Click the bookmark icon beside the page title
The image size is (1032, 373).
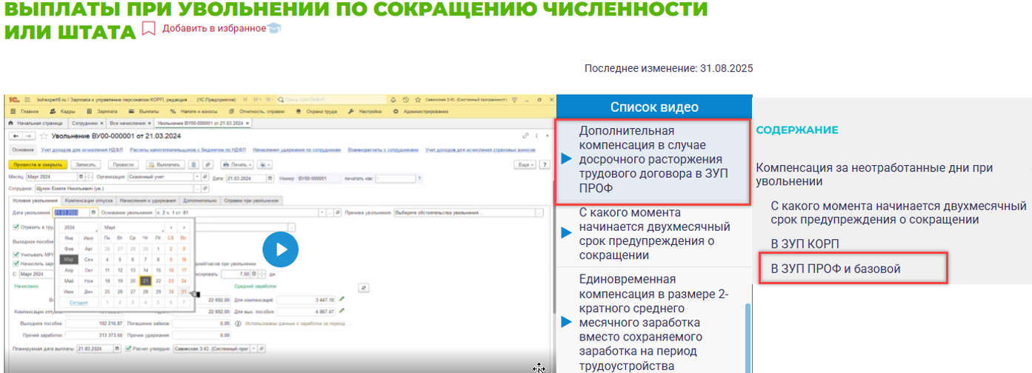pyautogui.click(x=149, y=29)
